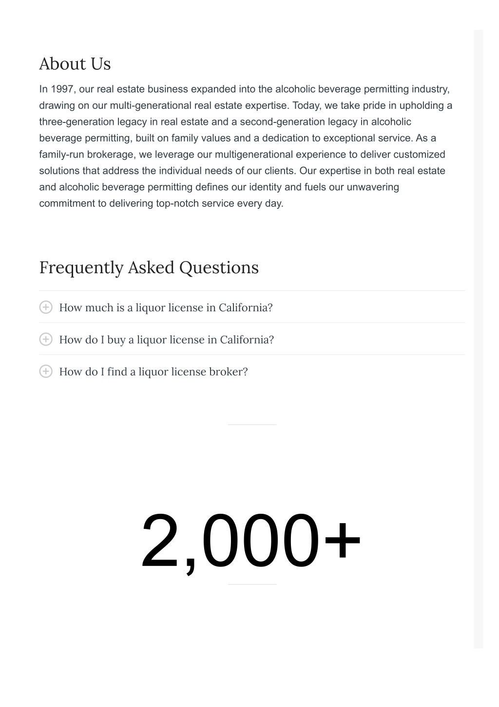This screenshot has height=707, width=499.
Task: Click the separator line above the first FAQ question
Action: (252, 291)
